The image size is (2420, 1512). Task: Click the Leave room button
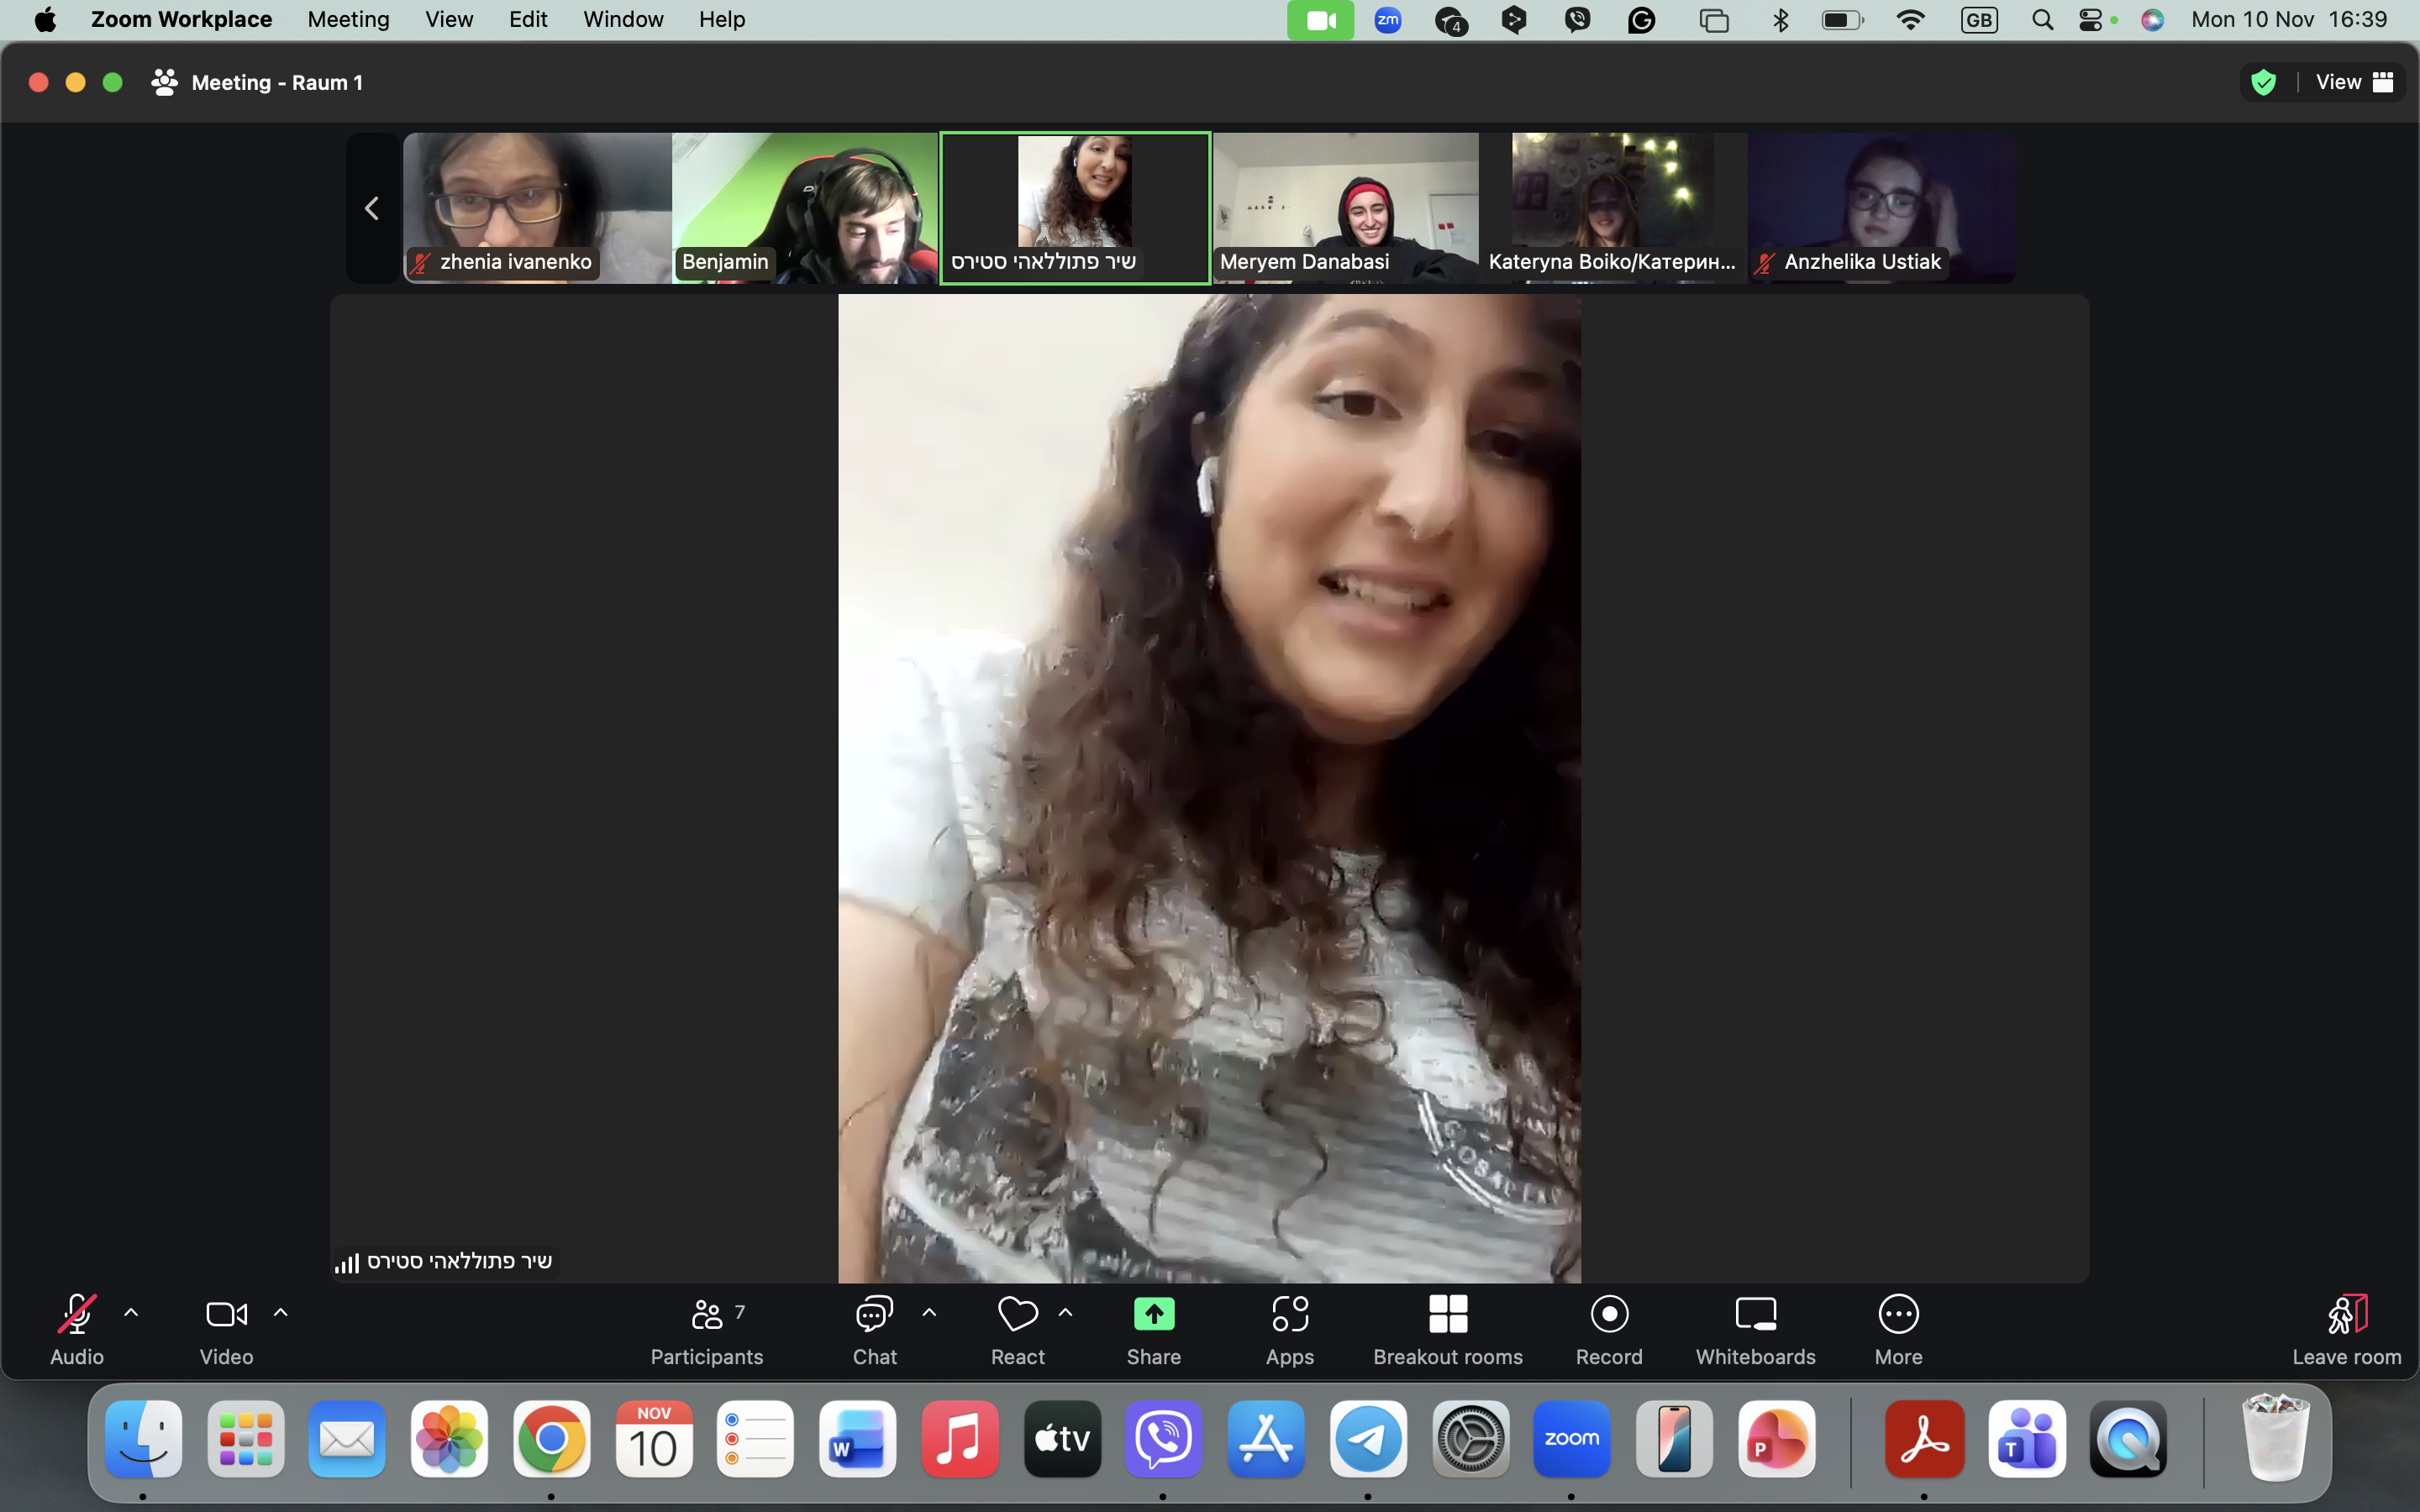pos(2346,1330)
